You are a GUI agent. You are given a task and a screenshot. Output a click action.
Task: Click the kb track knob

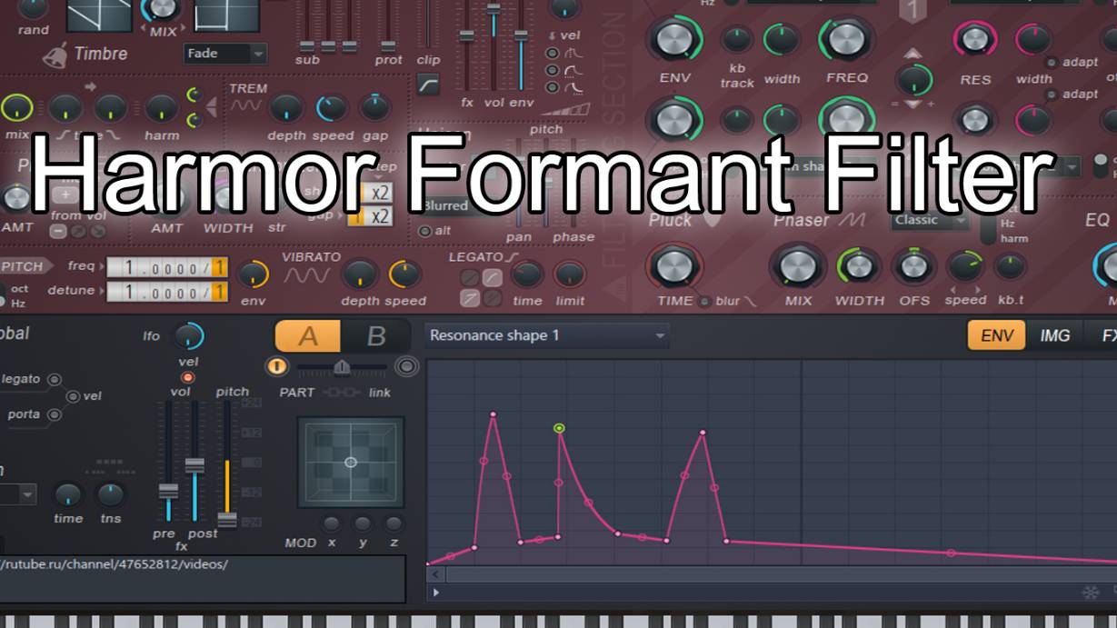[x=736, y=40]
